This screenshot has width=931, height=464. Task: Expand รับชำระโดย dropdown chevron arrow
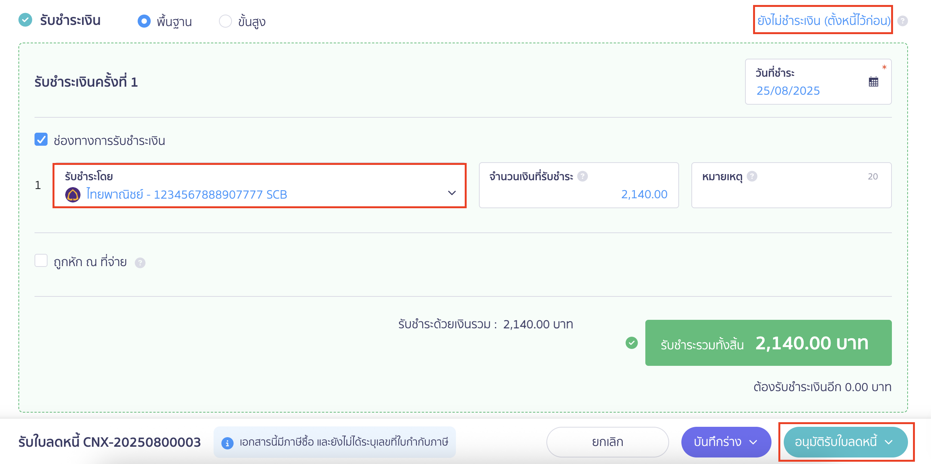(x=452, y=193)
